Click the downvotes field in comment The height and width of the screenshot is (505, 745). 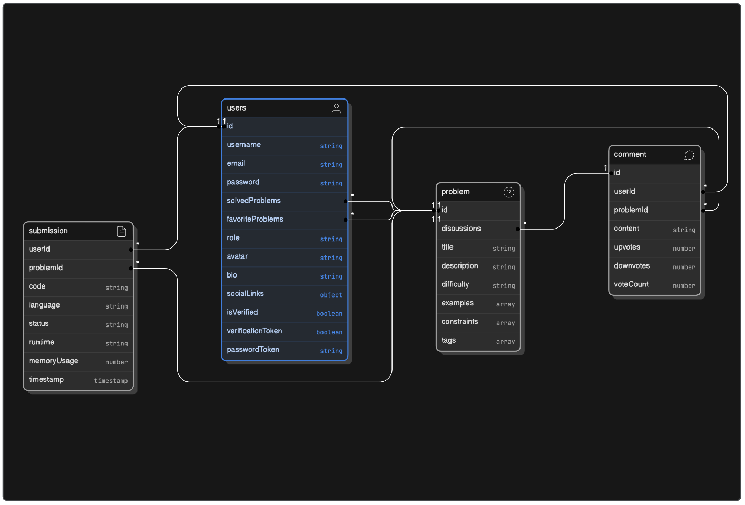pyautogui.click(x=654, y=266)
